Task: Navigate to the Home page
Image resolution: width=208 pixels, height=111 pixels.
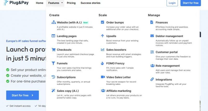Action: click(40, 3)
